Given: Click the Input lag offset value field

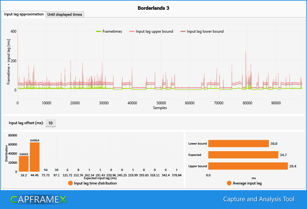Looking at the screenshot, I should point(50,123).
